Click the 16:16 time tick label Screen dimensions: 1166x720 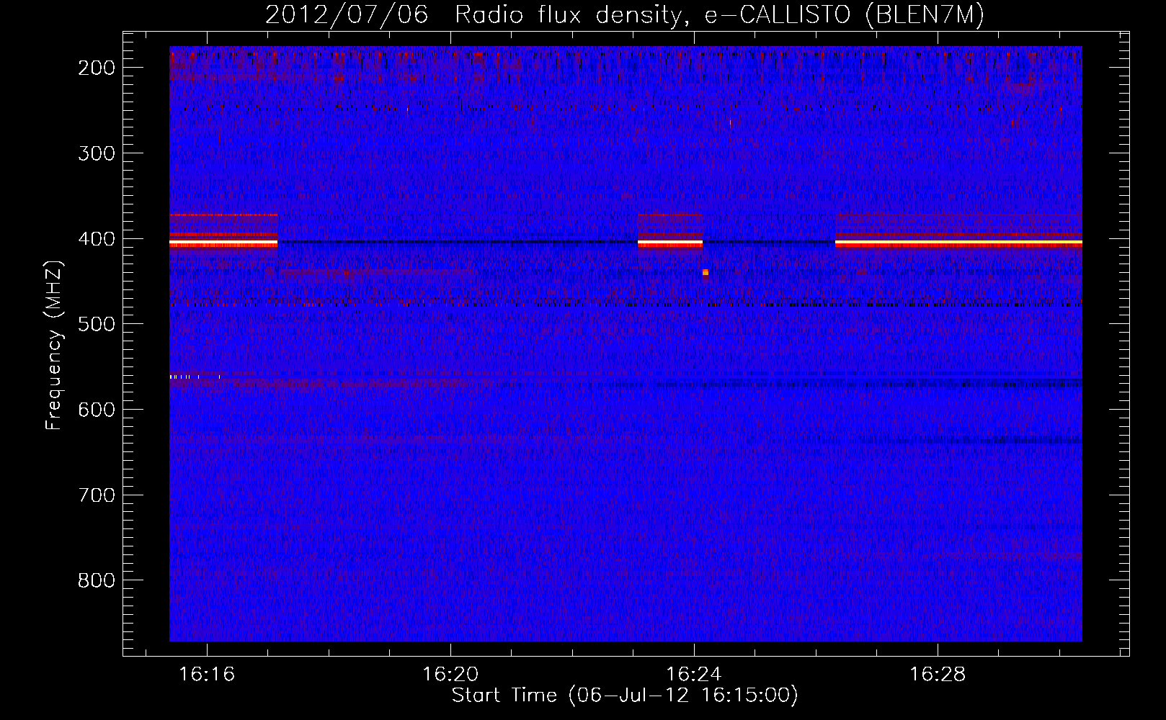(207, 675)
